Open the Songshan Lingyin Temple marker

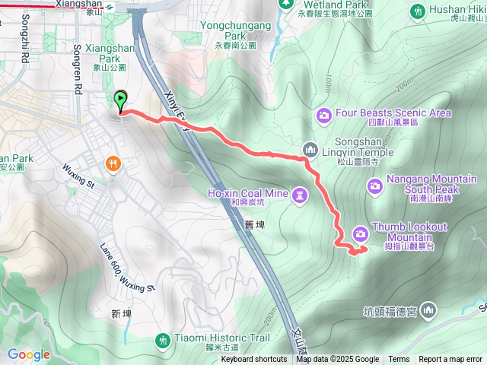pos(310,151)
